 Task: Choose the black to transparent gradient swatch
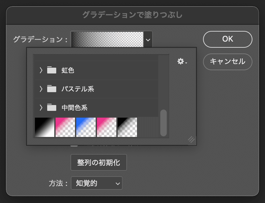tap(127, 127)
